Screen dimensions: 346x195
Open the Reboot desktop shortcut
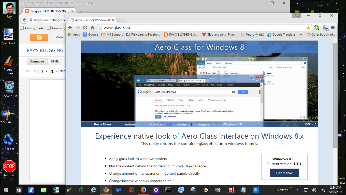[9, 142]
